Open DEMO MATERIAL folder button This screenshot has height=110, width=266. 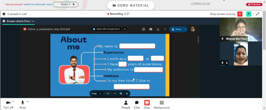click(x=131, y=5)
